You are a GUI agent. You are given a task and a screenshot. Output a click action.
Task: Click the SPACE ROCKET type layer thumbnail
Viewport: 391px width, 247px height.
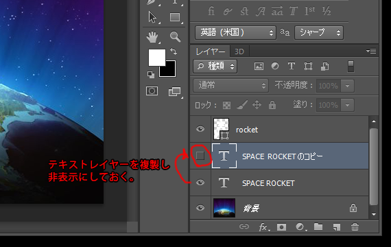point(224,183)
